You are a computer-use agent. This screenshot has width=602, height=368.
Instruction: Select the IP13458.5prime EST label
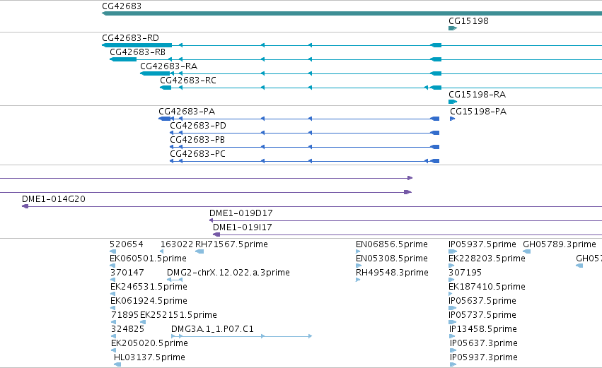483,329
